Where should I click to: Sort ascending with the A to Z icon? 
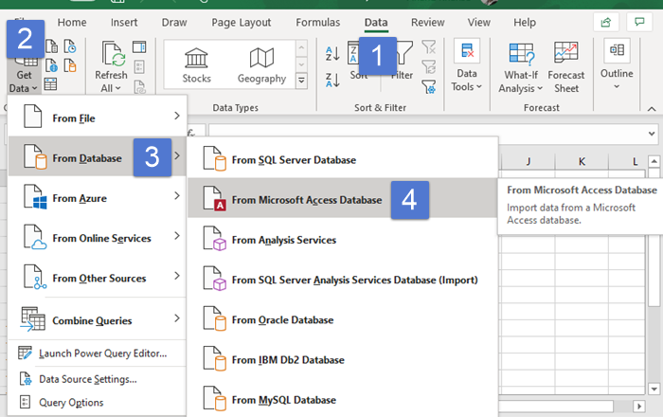332,53
